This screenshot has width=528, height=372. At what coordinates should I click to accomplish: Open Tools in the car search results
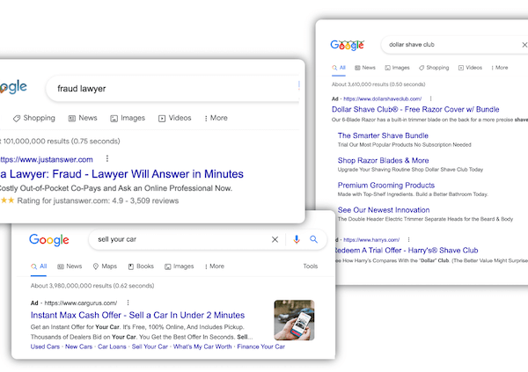click(311, 266)
